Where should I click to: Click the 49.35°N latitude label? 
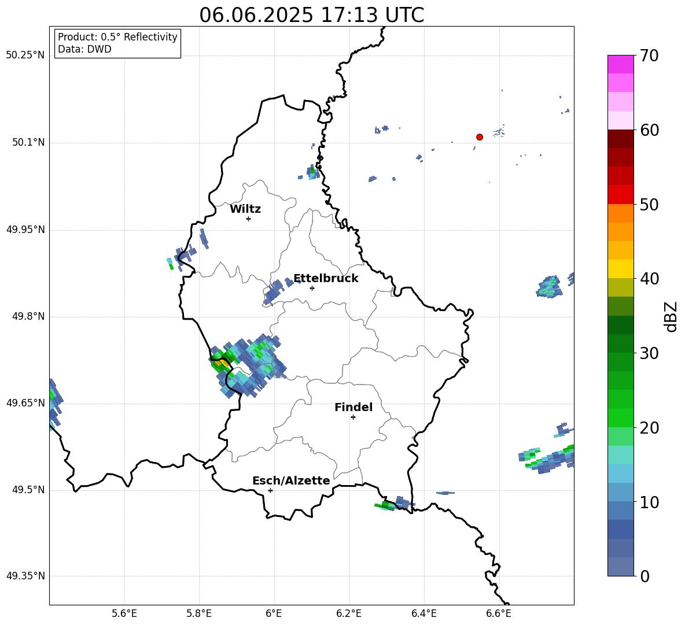tap(25, 576)
